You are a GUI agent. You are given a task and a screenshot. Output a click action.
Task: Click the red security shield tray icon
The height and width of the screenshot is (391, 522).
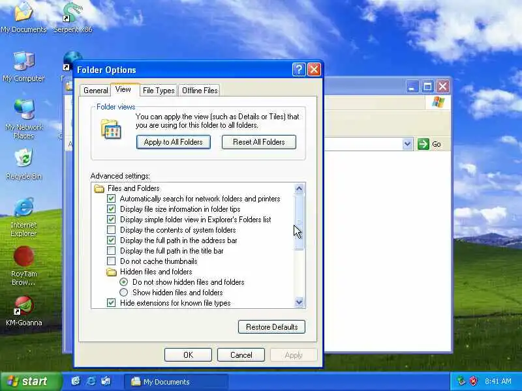tap(473, 381)
